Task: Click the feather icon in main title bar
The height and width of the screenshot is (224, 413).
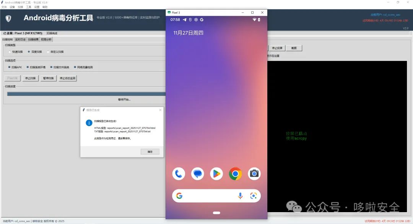Action: pos(2,2)
